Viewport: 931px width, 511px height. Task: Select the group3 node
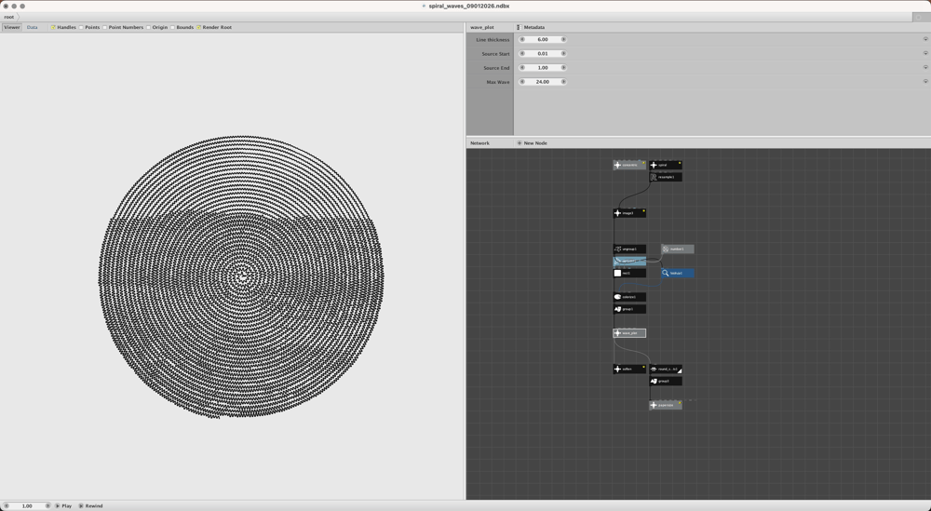point(665,381)
